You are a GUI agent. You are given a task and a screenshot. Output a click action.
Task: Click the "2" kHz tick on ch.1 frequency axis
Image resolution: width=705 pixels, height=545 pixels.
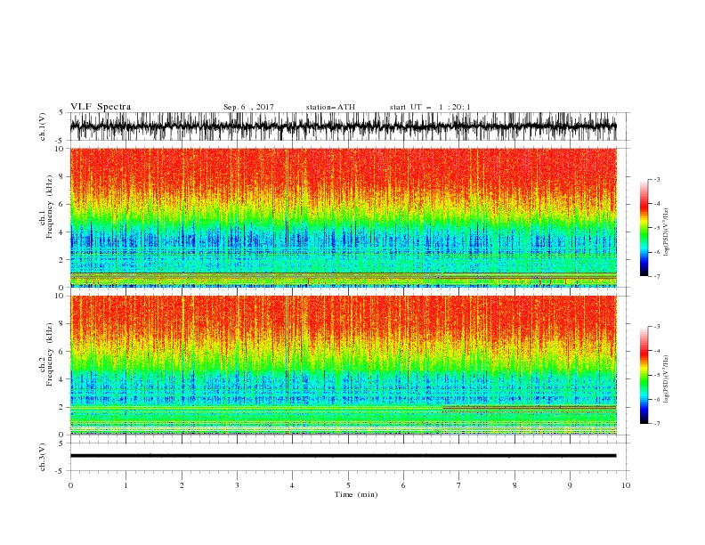(62, 260)
